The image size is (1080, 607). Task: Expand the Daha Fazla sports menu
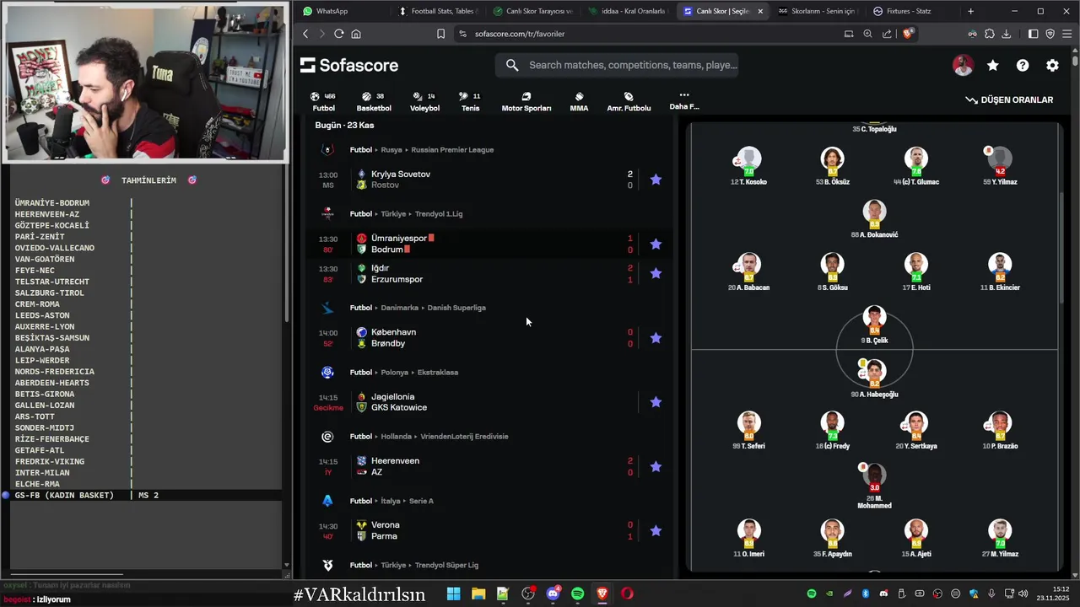click(x=684, y=101)
